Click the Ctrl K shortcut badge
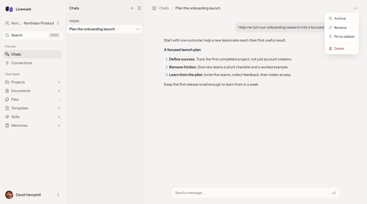This screenshot has width=367, height=204. (x=55, y=35)
